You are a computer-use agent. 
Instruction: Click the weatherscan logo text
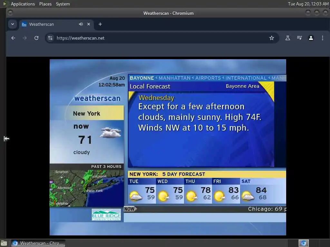pos(97,98)
